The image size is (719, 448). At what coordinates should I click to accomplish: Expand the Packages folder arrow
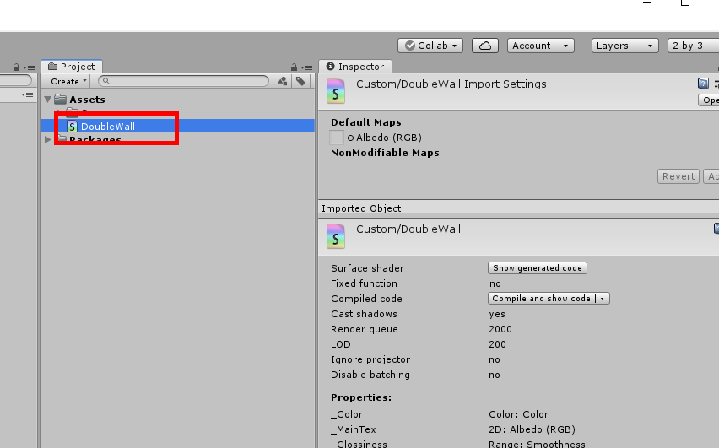point(48,139)
